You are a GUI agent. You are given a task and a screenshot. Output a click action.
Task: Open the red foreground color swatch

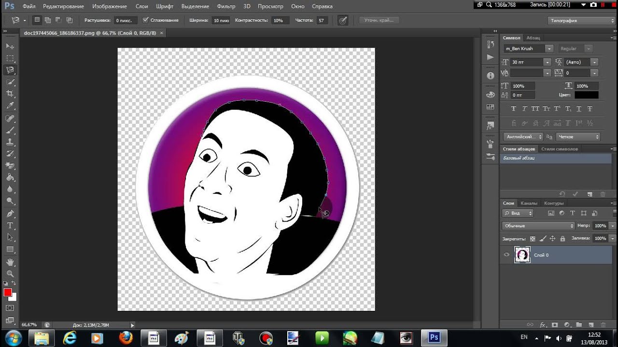[x=8, y=293]
